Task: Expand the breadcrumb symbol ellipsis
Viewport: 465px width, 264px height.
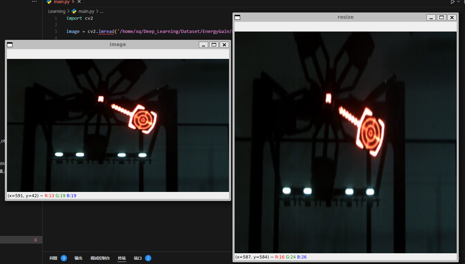Action: click(102, 11)
